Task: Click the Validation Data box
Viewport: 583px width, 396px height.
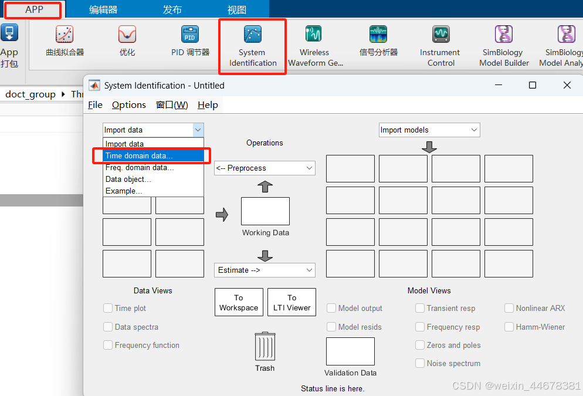Action: (350, 351)
